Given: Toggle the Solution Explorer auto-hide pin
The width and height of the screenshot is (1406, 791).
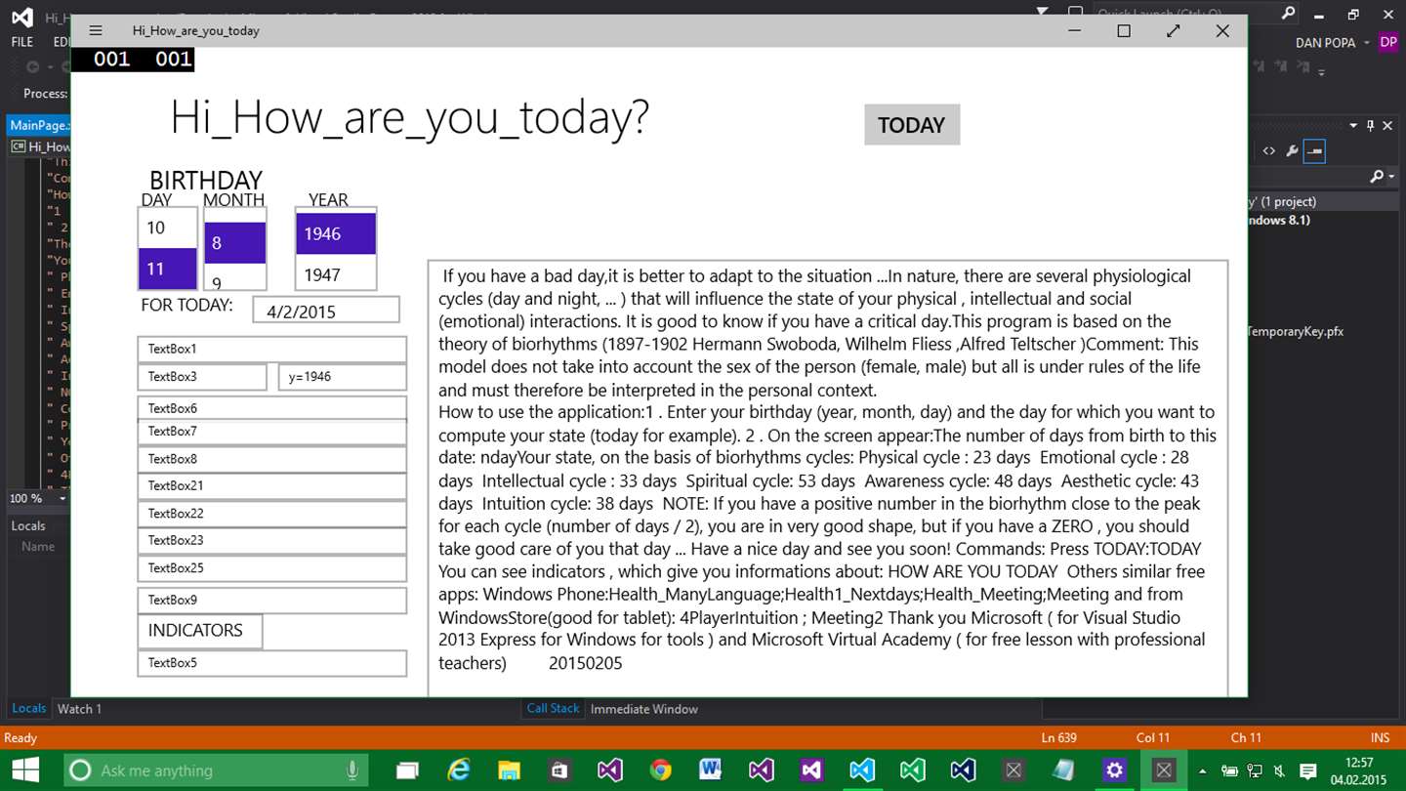Looking at the screenshot, I should pyautogui.click(x=1371, y=126).
